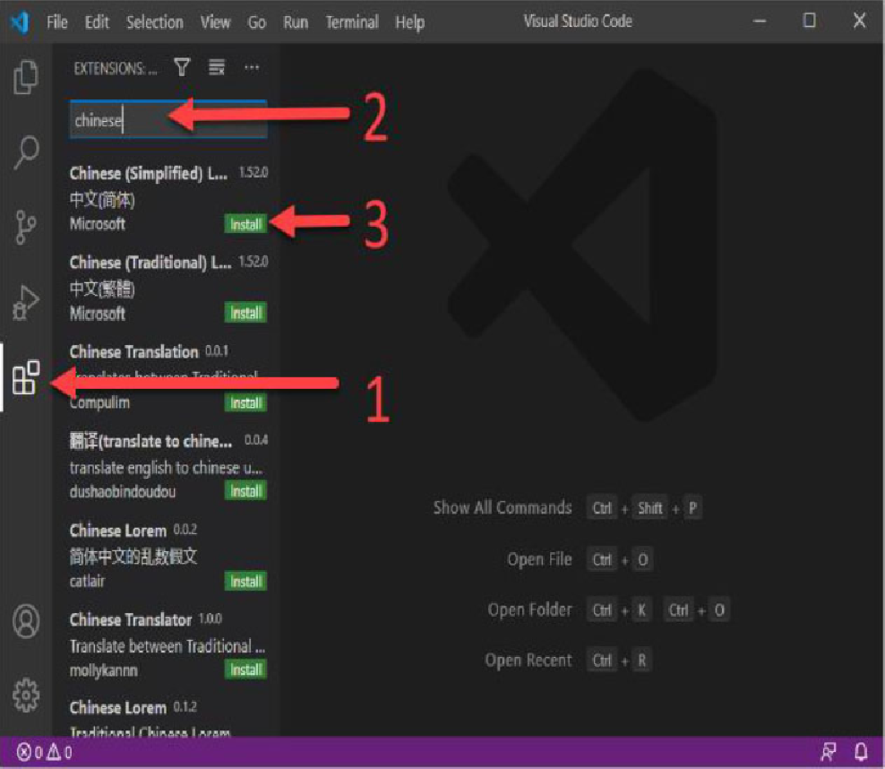Open the Source Control view
Screen dimensions: 885x769
tap(25, 227)
